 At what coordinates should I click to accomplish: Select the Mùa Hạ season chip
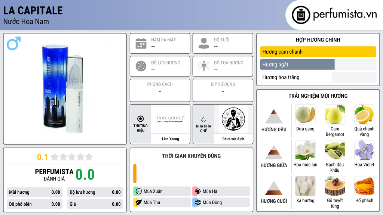coord(221,191)
